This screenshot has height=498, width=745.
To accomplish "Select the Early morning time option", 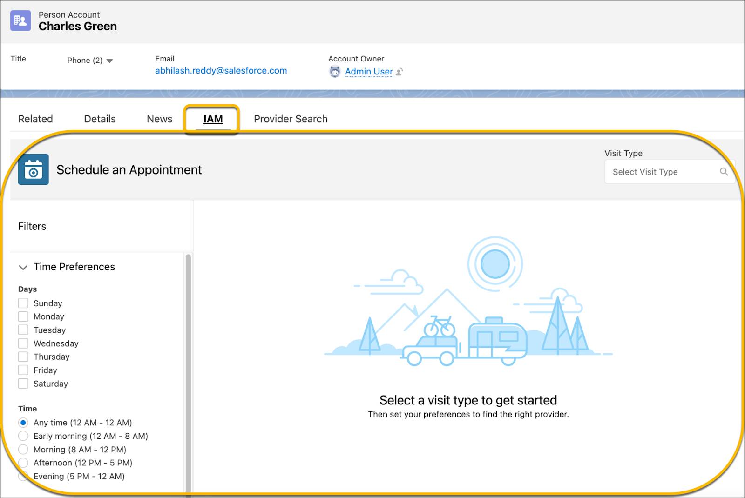I will pos(23,436).
